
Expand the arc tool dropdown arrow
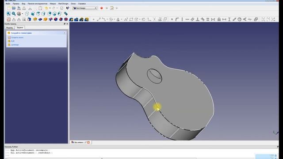[x=107, y=19]
